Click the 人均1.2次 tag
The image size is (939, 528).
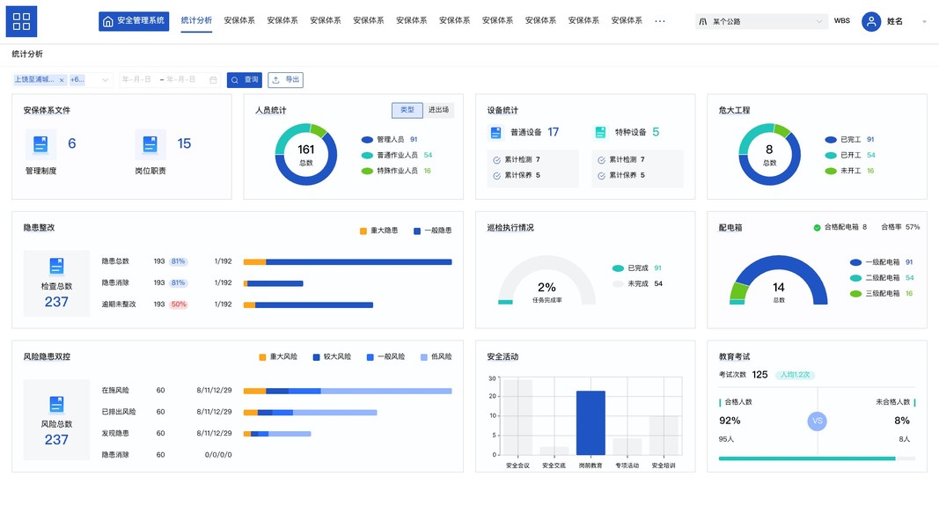click(795, 375)
